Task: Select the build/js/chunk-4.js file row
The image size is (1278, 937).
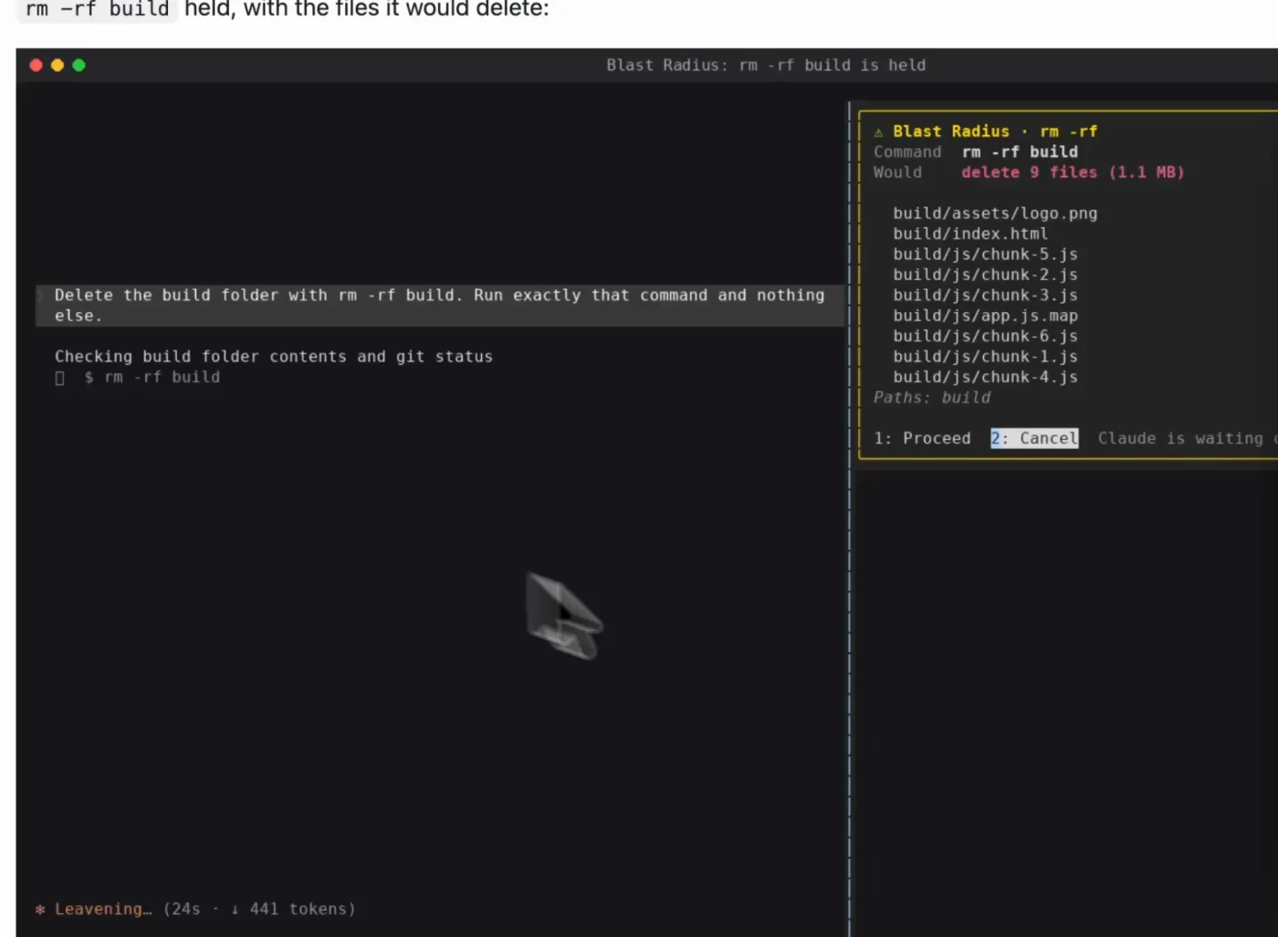Action: click(x=985, y=377)
